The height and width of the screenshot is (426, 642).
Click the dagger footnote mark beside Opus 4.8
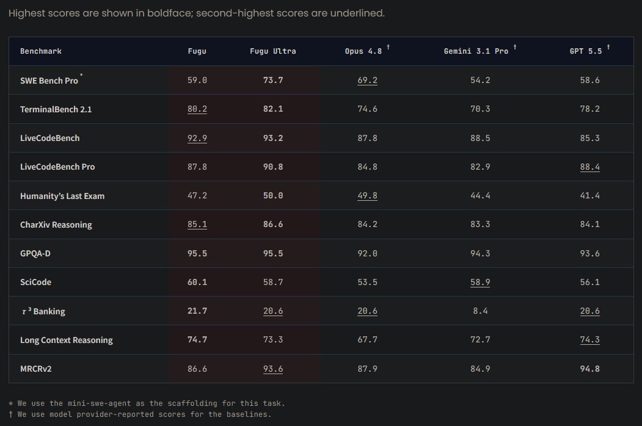click(x=388, y=47)
